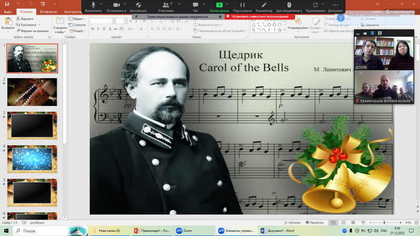Open Windows Start menu
Viewport: 420px width, 236px height.
click(6, 231)
